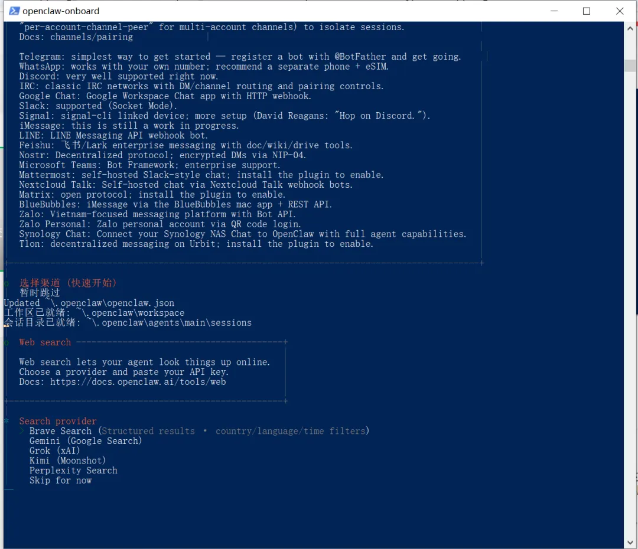Select Grok (xAI) provider option
Viewport: 638px width, 549px height.
(54, 450)
